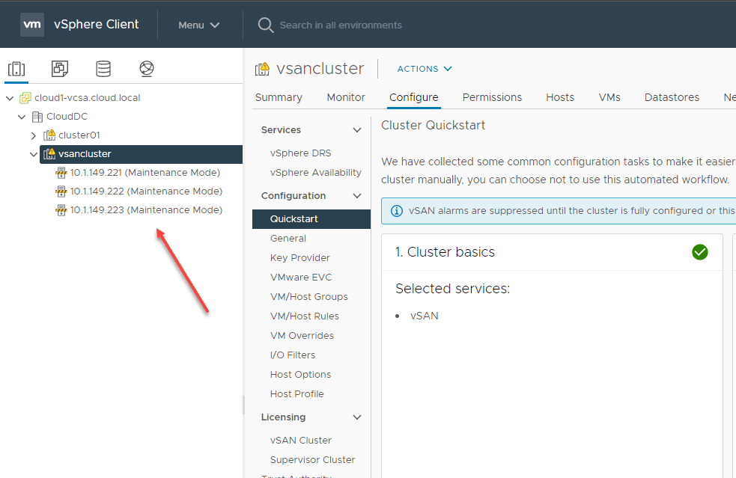Expand the cluster01 tree node

[x=33, y=135]
